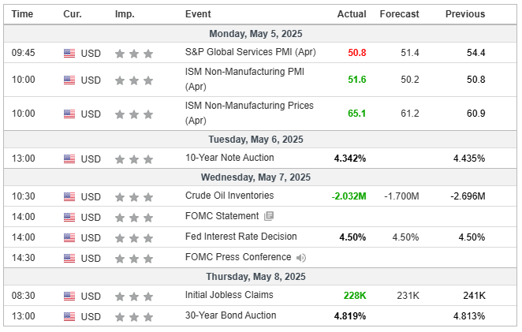Click the Cur. column header
Image resolution: width=522 pixels, height=332 pixels.
tap(73, 14)
